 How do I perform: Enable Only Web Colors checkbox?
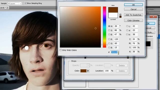click(x=61, y=50)
